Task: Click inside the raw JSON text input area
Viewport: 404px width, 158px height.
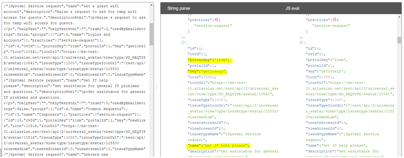Action: [76, 80]
